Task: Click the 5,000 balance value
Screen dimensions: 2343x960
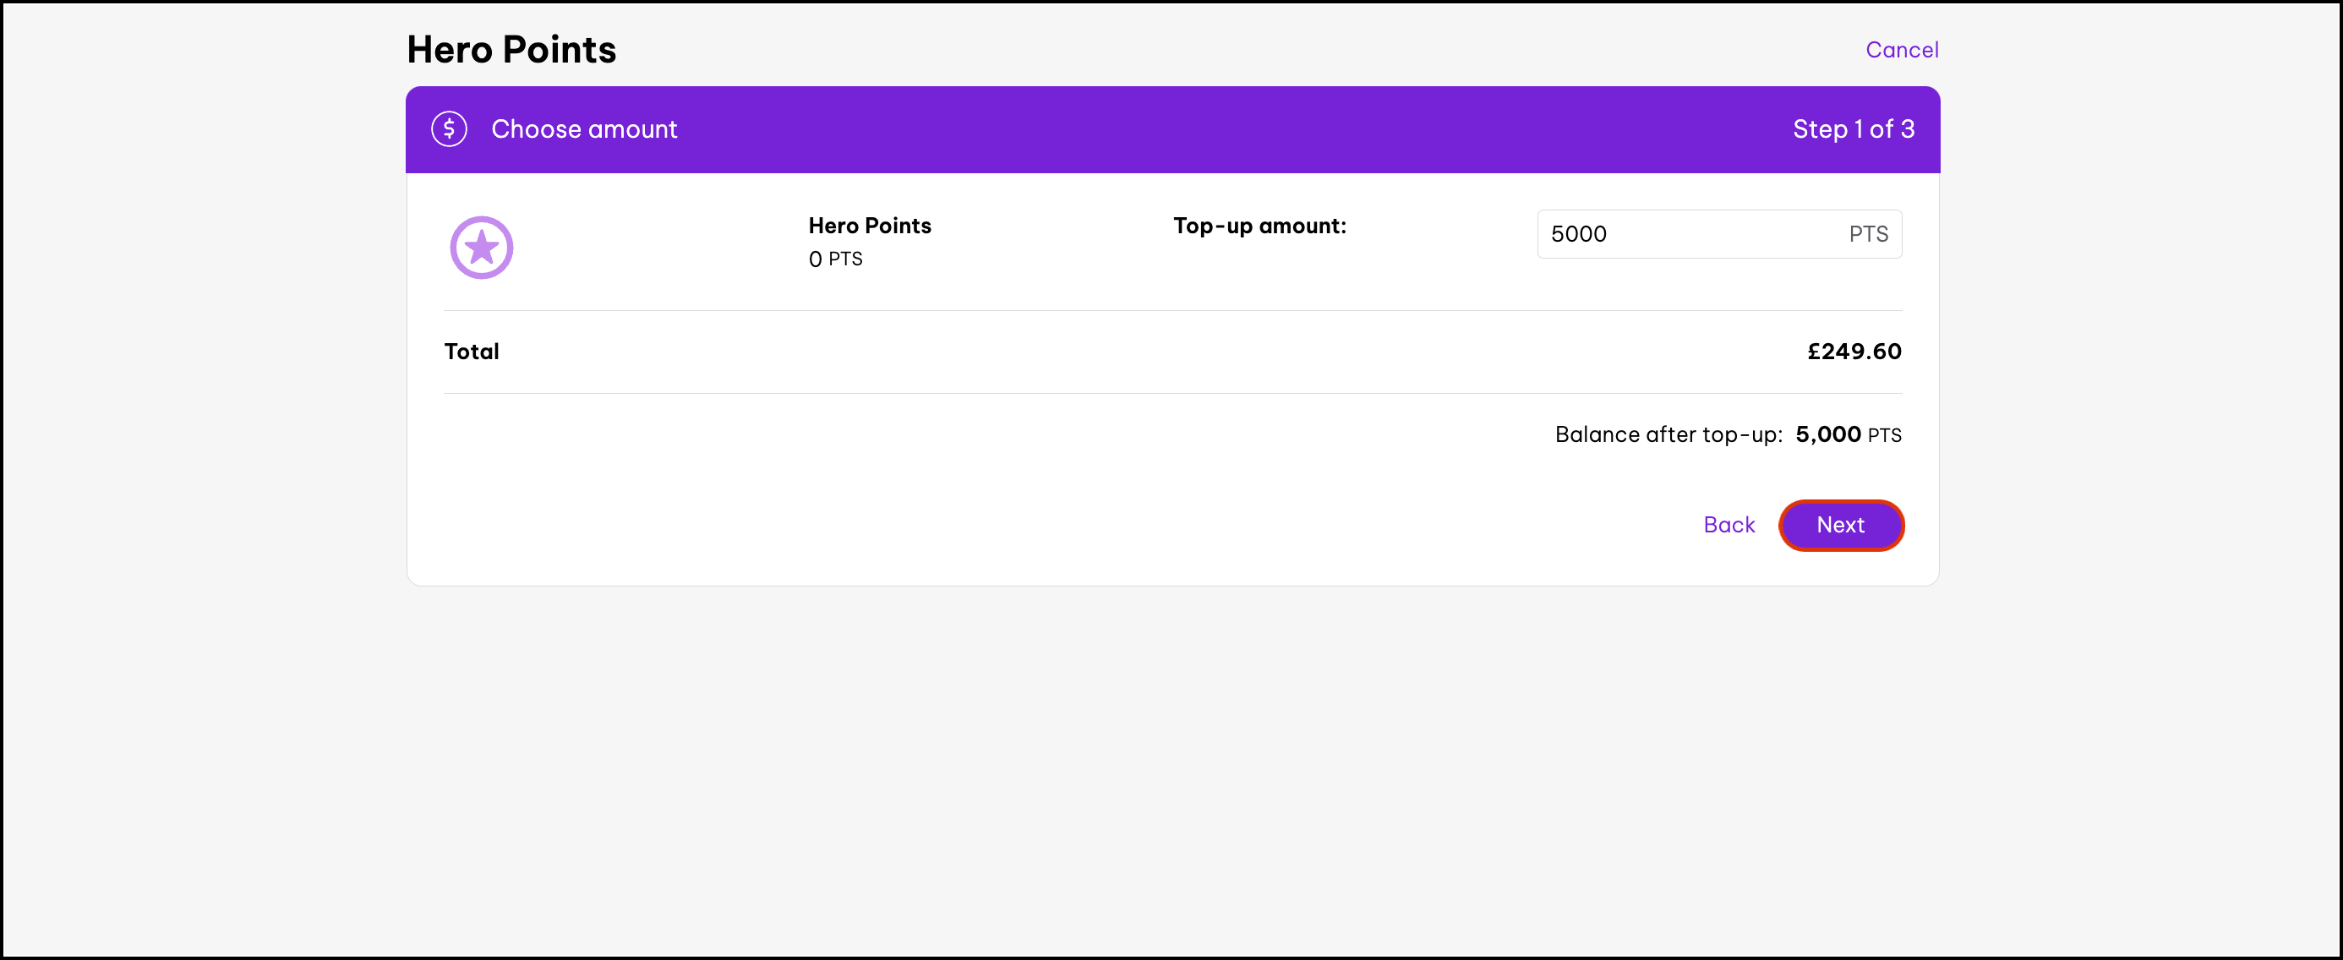Action: 1827,434
